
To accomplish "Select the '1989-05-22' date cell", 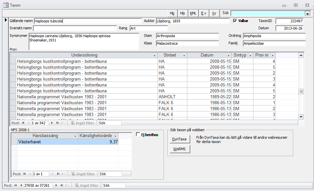I will [209, 97].
